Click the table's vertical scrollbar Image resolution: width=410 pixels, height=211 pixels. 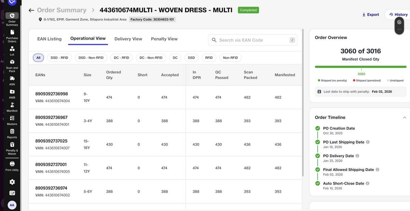[303, 103]
